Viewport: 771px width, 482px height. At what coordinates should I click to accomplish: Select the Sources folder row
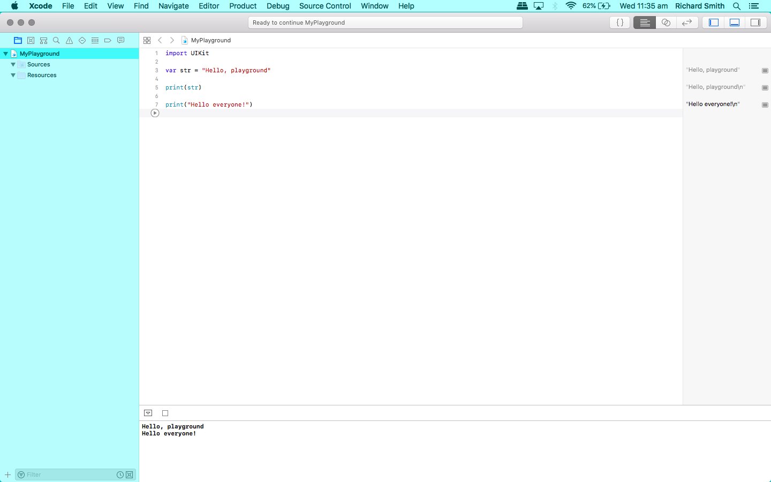coord(70,64)
